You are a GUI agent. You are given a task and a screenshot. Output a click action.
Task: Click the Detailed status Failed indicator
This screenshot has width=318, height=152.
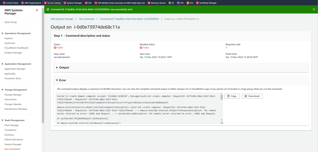(144, 48)
